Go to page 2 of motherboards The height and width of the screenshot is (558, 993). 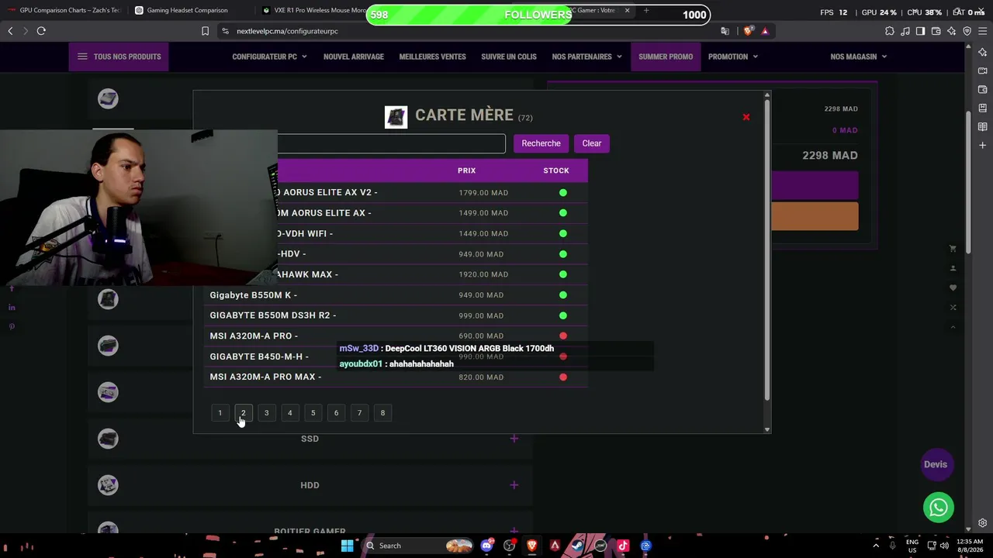(243, 413)
